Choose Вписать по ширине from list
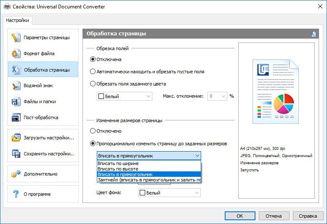This screenshot has height=224, width=327. click(149, 163)
